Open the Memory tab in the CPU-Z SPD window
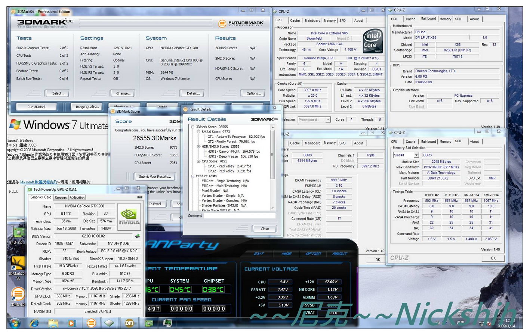530x336 pixels. pos(445,141)
